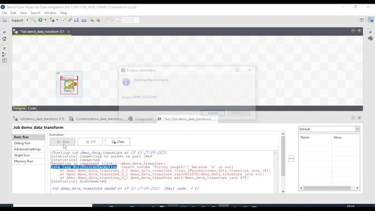Click the context table horizontal scrollbar

tap(327, 188)
